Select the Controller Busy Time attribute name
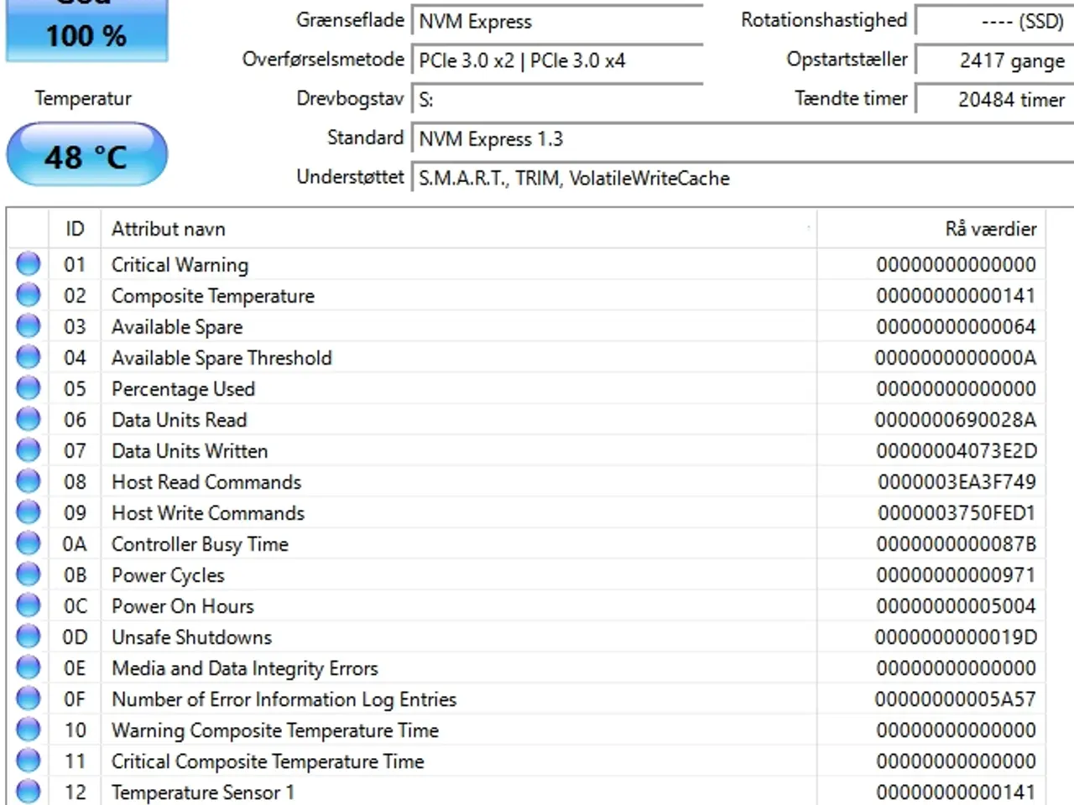The image size is (1074, 805). coord(200,544)
